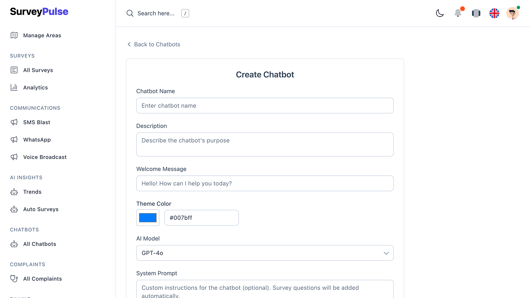Screen dimensions: 530x298
Task: Click the fullscreen icon in the header
Action: [476, 13]
